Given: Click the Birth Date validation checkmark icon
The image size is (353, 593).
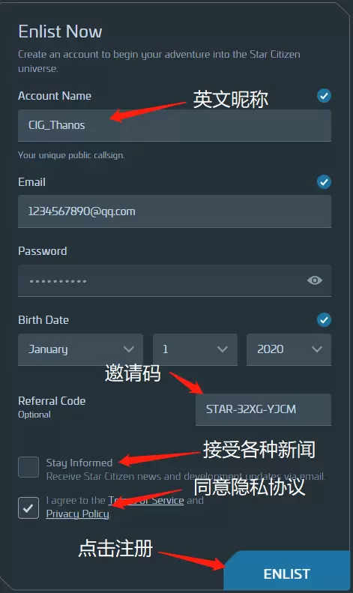Looking at the screenshot, I should coord(324,319).
